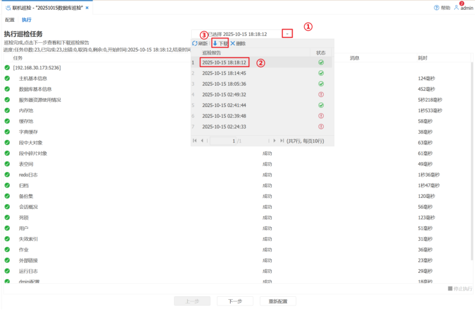The height and width of the screenshot is (310, 475).
Task: Click the 耗时 column header
Action: pos(422,58)
